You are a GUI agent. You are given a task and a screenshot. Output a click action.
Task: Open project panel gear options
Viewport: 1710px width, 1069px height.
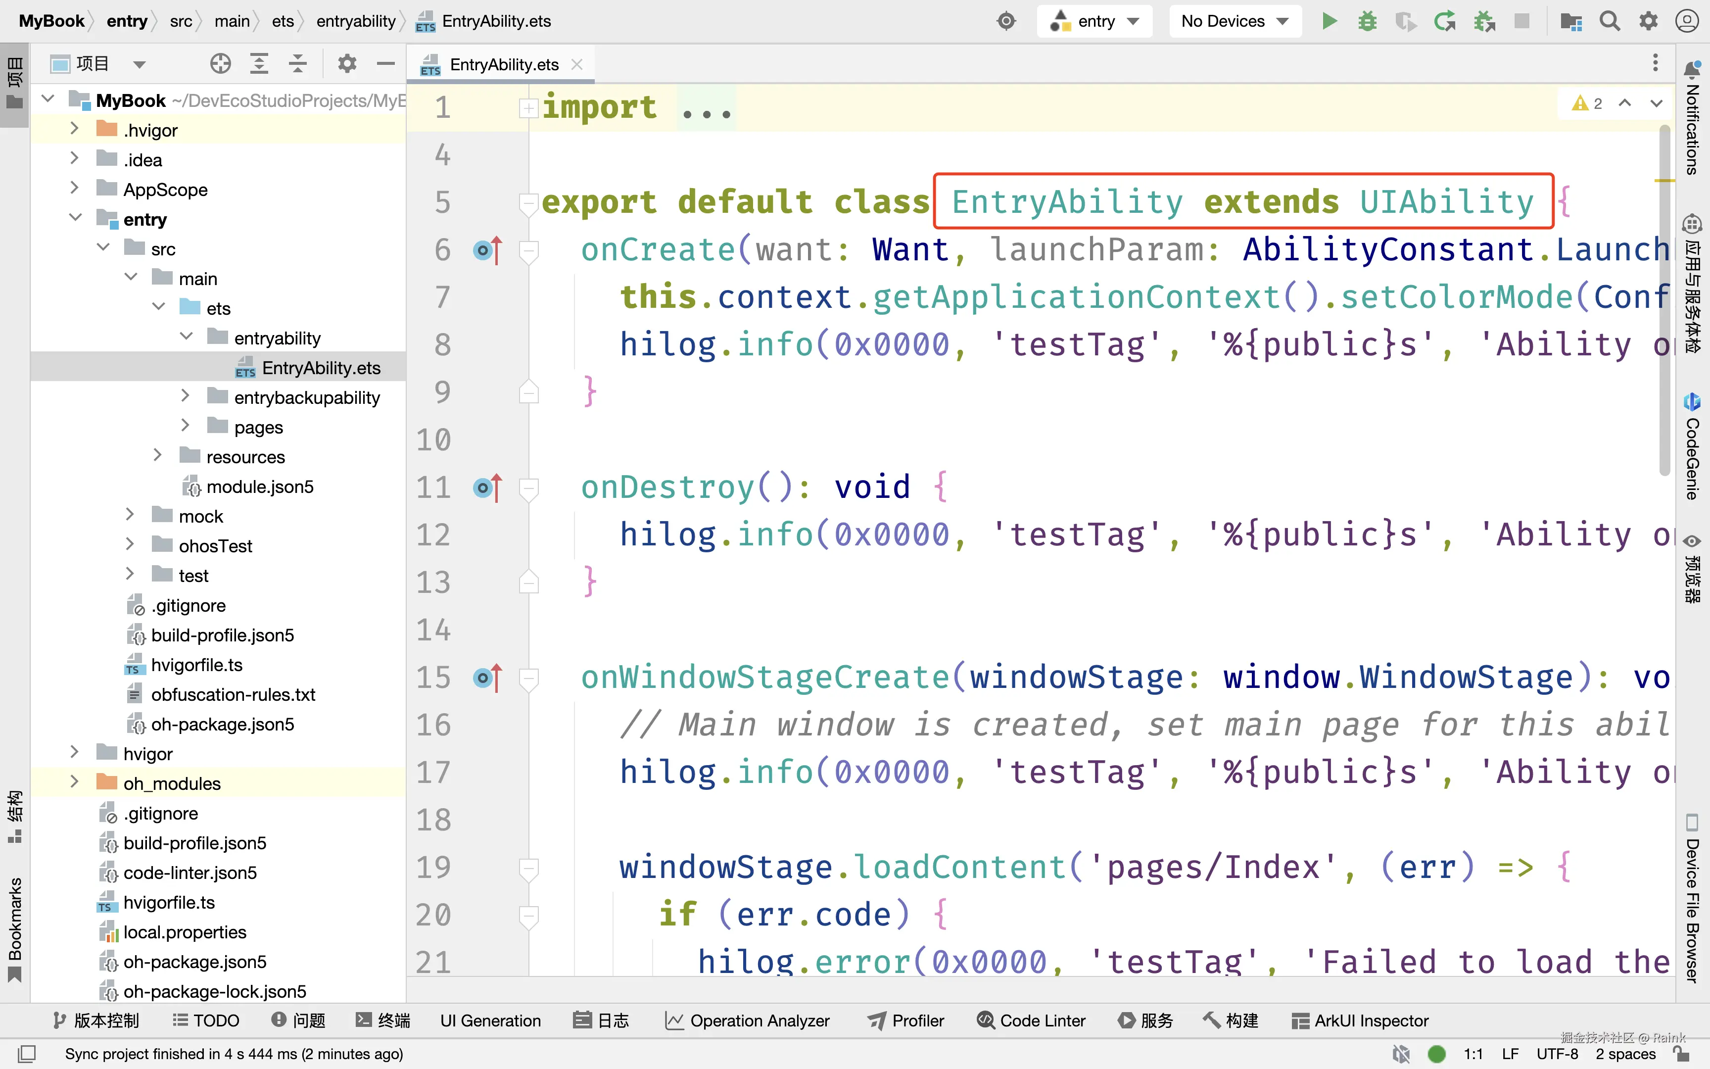coord(346,64)
